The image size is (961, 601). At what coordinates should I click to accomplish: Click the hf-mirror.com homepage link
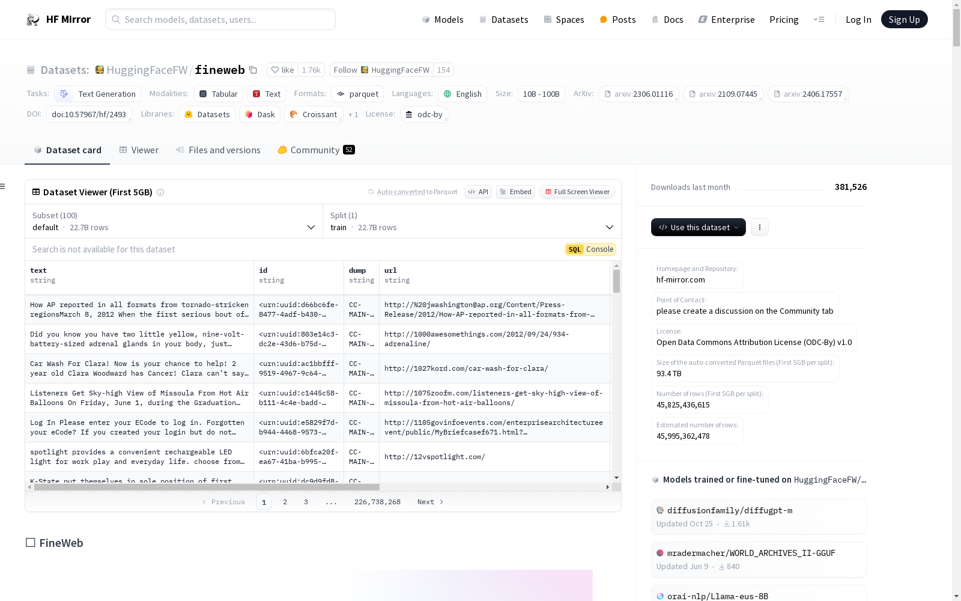click(681, 280)
